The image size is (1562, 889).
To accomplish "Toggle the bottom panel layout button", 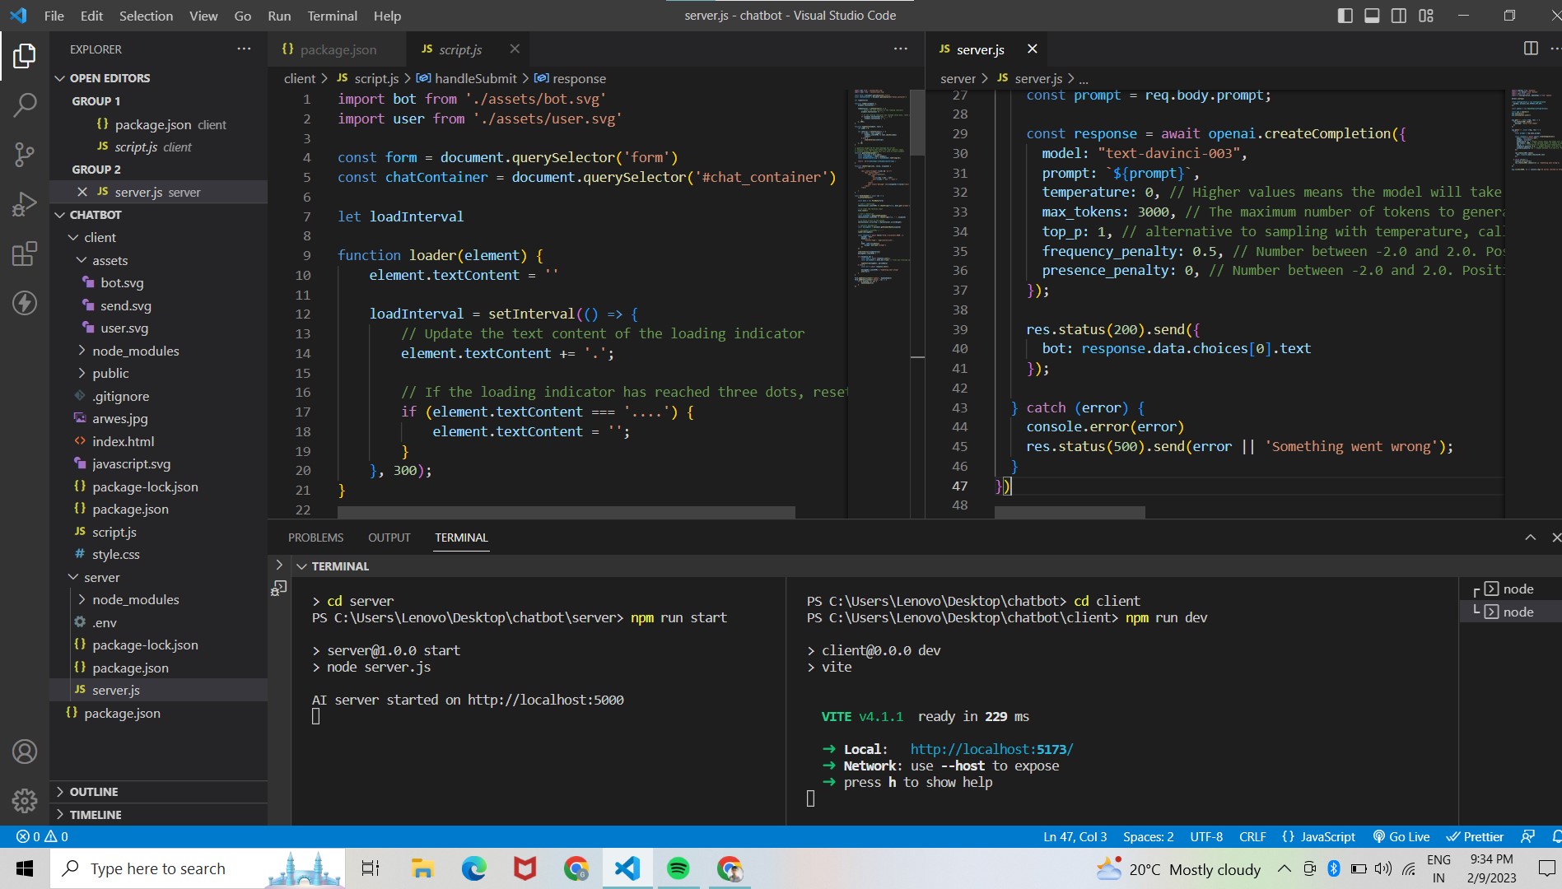I will (1372, 15).
